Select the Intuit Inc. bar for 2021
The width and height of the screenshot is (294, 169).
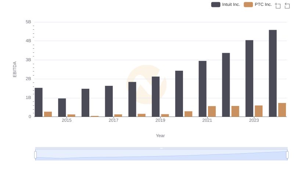(x=202, y=89)
